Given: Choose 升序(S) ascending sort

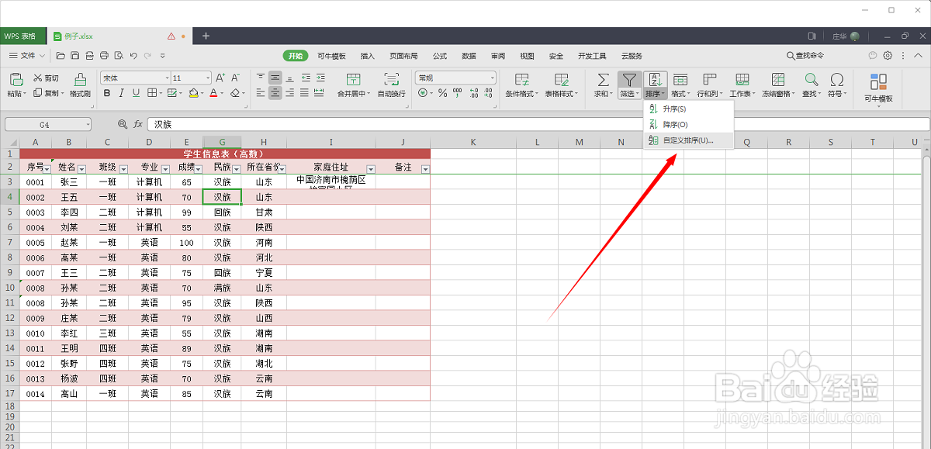Looking at the screenshot, I should click(x=688, y=109).
